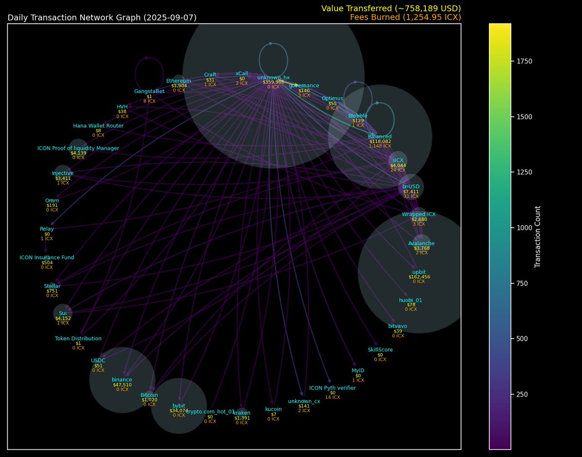Click the 'crypto.com_hot_01' node label
The height and width of the screenshot is (457, 582).
210,411
